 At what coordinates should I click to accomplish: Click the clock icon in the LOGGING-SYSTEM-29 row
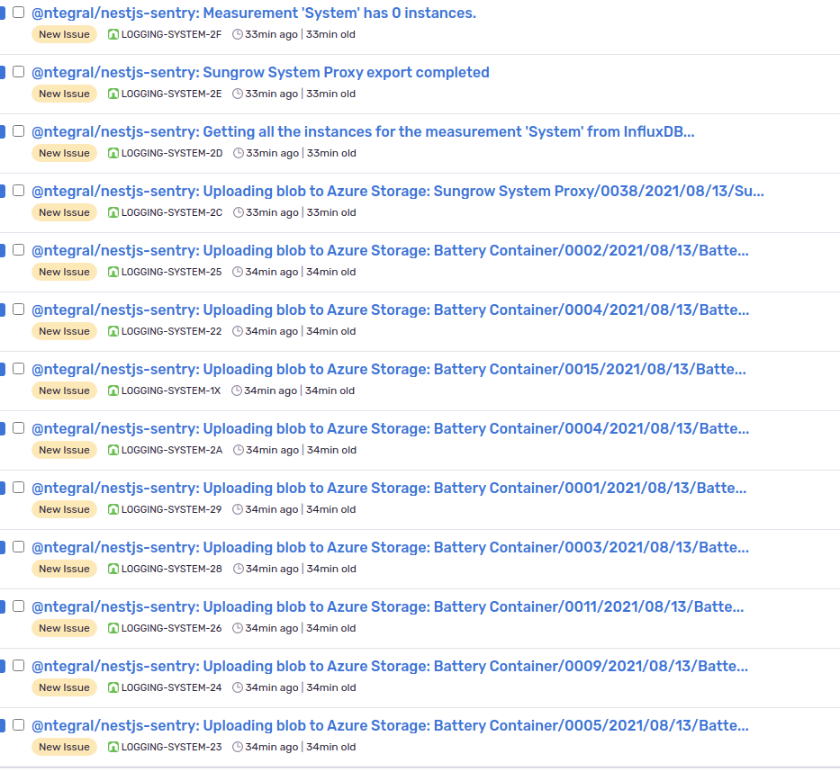(238, 509)
